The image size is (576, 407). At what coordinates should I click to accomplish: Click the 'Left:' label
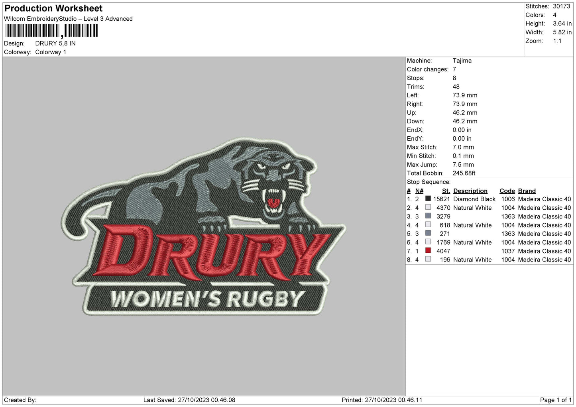(413, 95)
